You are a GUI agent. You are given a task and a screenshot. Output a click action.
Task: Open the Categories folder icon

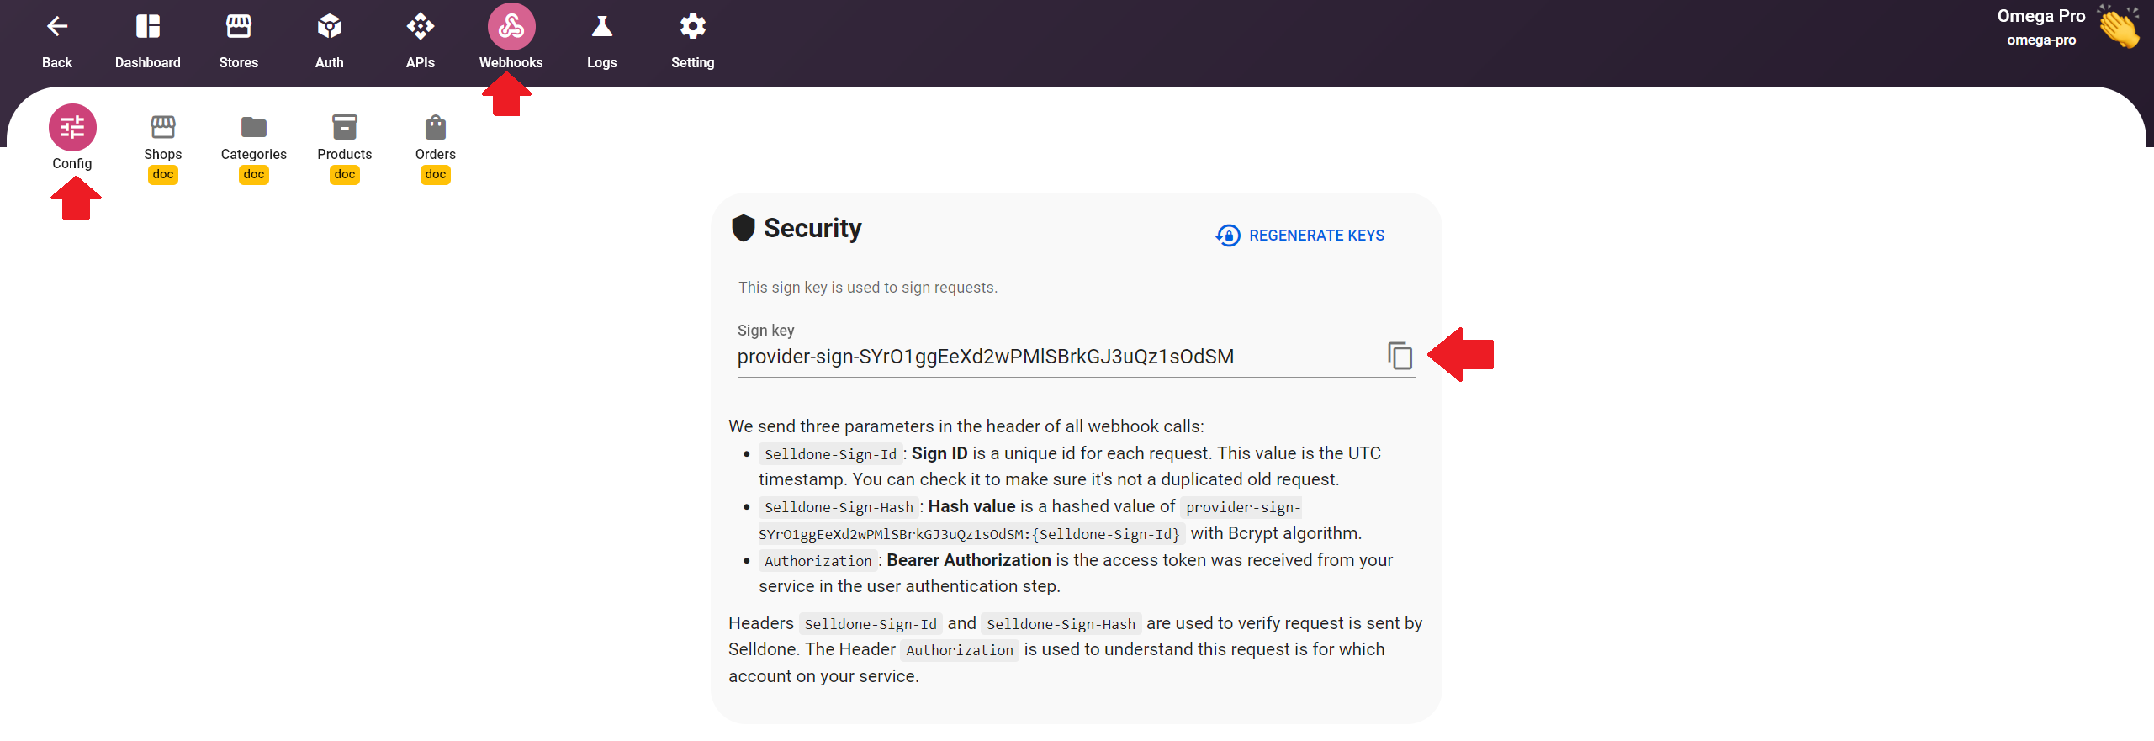pyautogui.click(x=254, y=127)
